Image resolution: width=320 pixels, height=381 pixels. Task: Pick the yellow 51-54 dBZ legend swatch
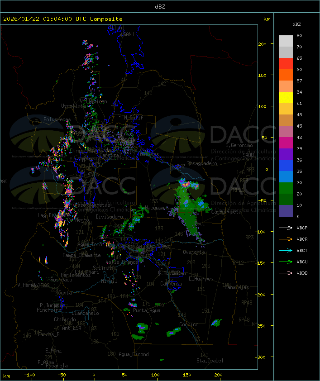[286, 98]
